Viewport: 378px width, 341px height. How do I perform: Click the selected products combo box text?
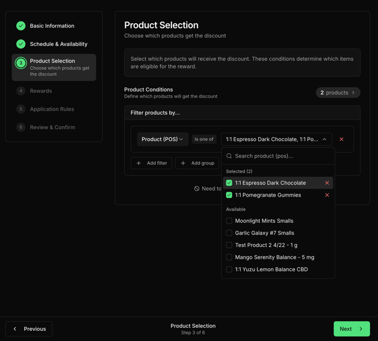pyautogui.click(x=272, y=139)
